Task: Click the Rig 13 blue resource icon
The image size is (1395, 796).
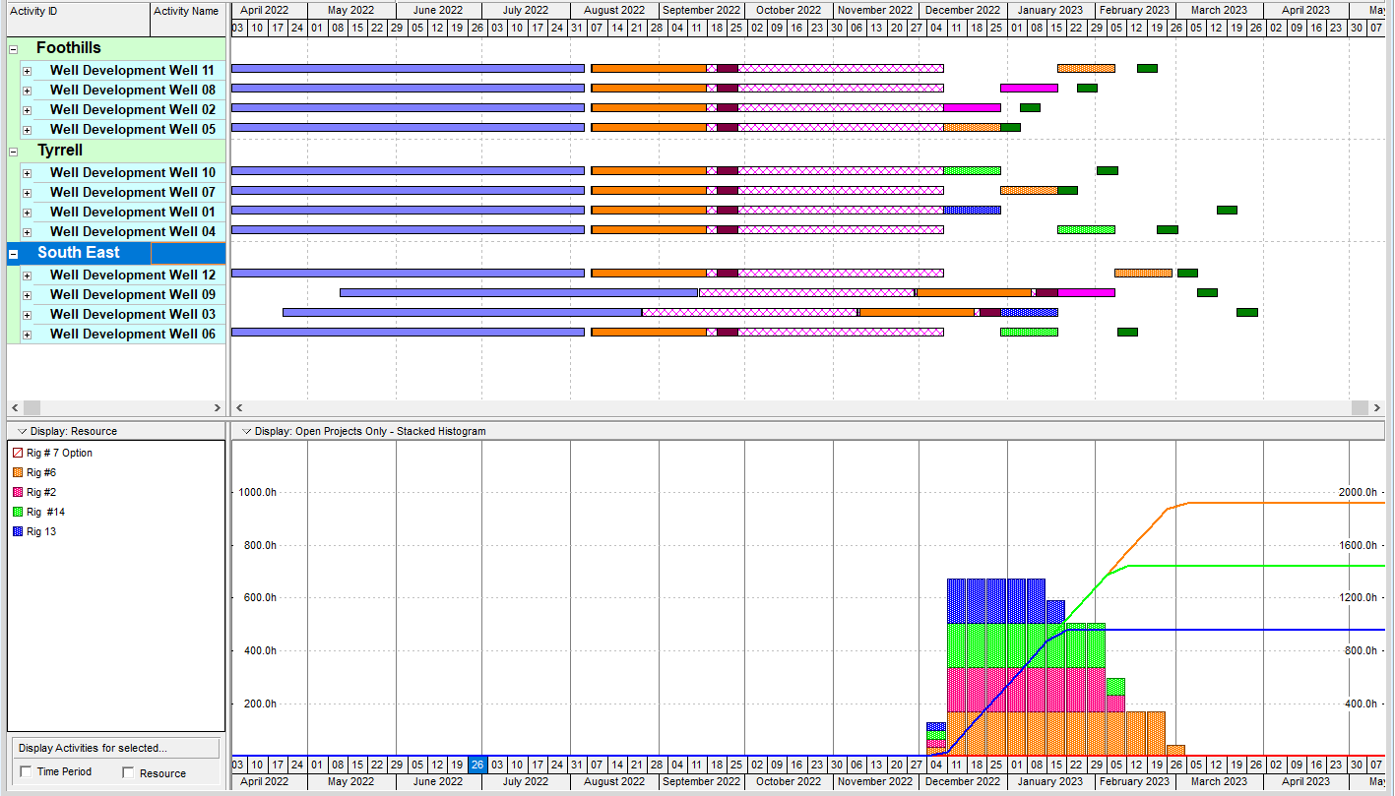Action: pos(17,532)
